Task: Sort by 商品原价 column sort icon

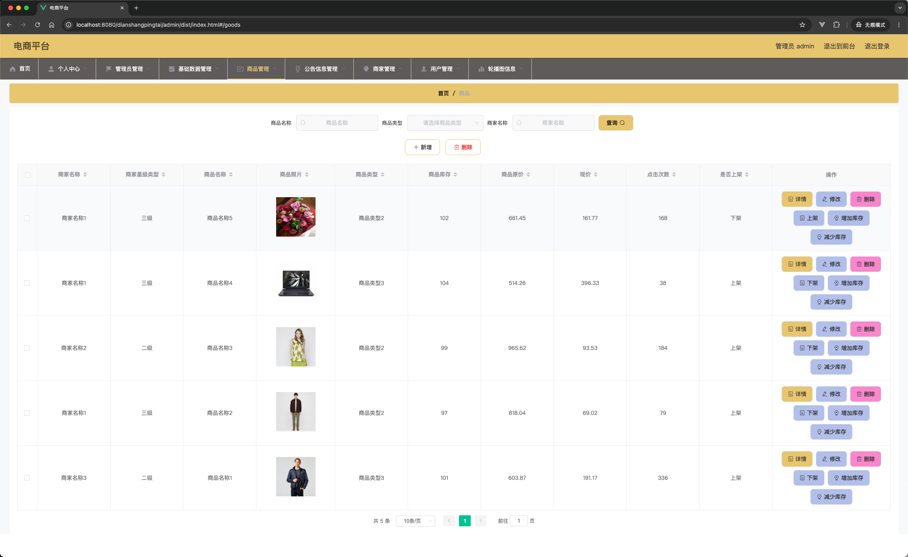Action: tap(528, 174)
